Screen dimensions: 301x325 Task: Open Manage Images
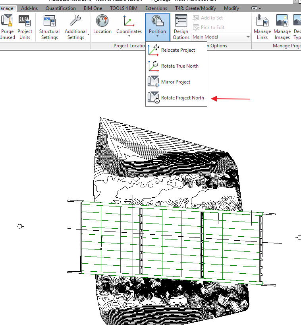pyautogui.click(x=282, y=27)
